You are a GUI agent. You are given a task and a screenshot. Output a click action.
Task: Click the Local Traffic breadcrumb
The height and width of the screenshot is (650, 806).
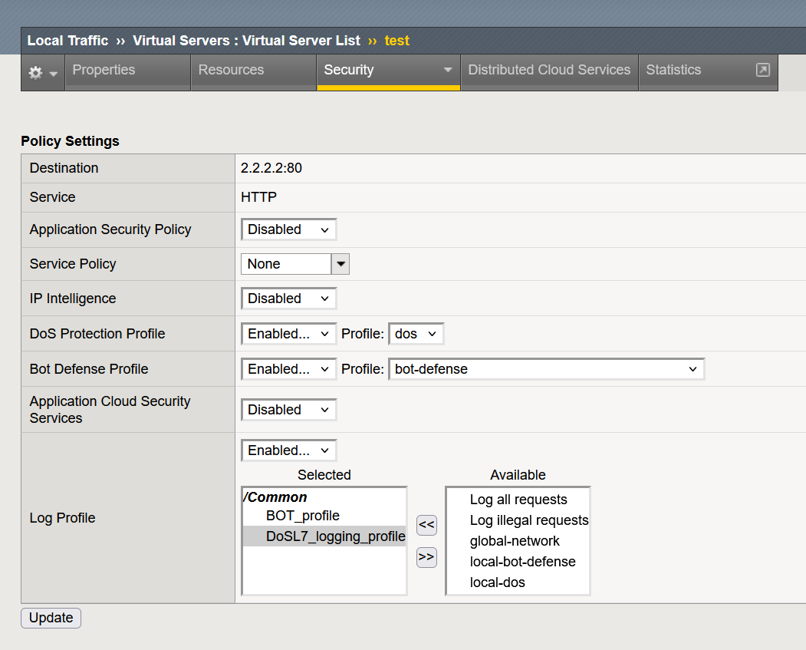click(x=67, y=41)
